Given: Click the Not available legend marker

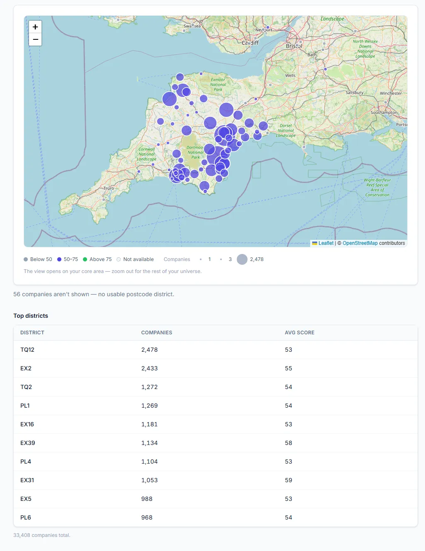Looking at the screenshot, I should point(119,259).
